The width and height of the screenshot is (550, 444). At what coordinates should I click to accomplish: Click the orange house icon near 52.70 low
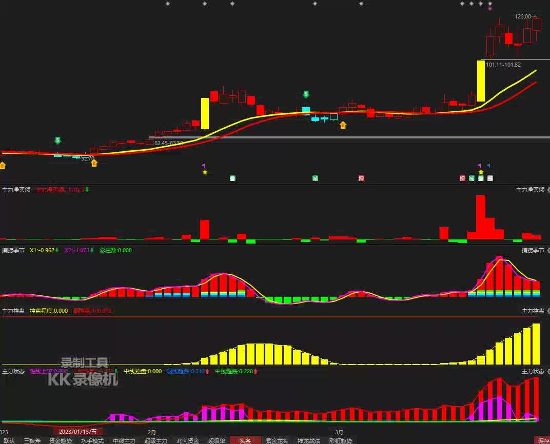pos(94,163)
